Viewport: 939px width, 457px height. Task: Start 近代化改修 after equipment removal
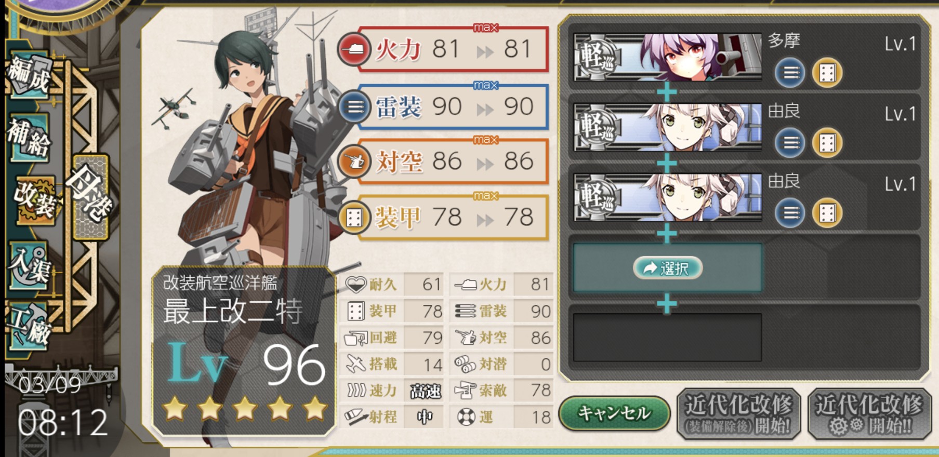(738, 414)
